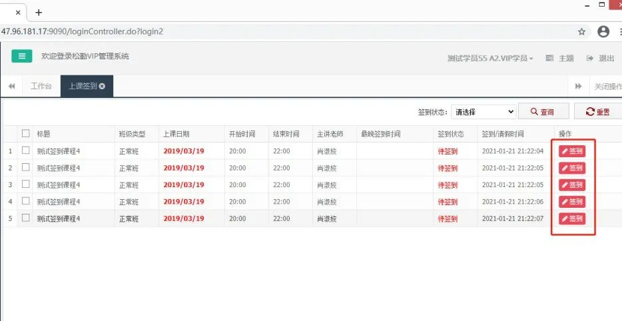Select the 2021-01-21 21:22:04 timestamp

(513, 151)
